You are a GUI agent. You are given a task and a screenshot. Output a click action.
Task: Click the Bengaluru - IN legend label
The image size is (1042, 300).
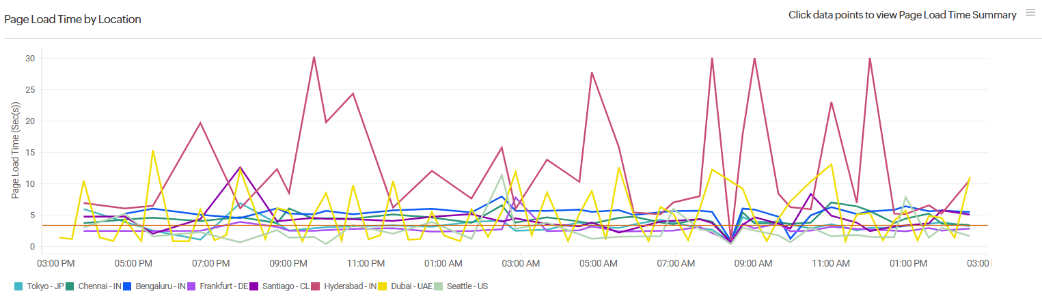pyautogui.click(x=160, y=286)
